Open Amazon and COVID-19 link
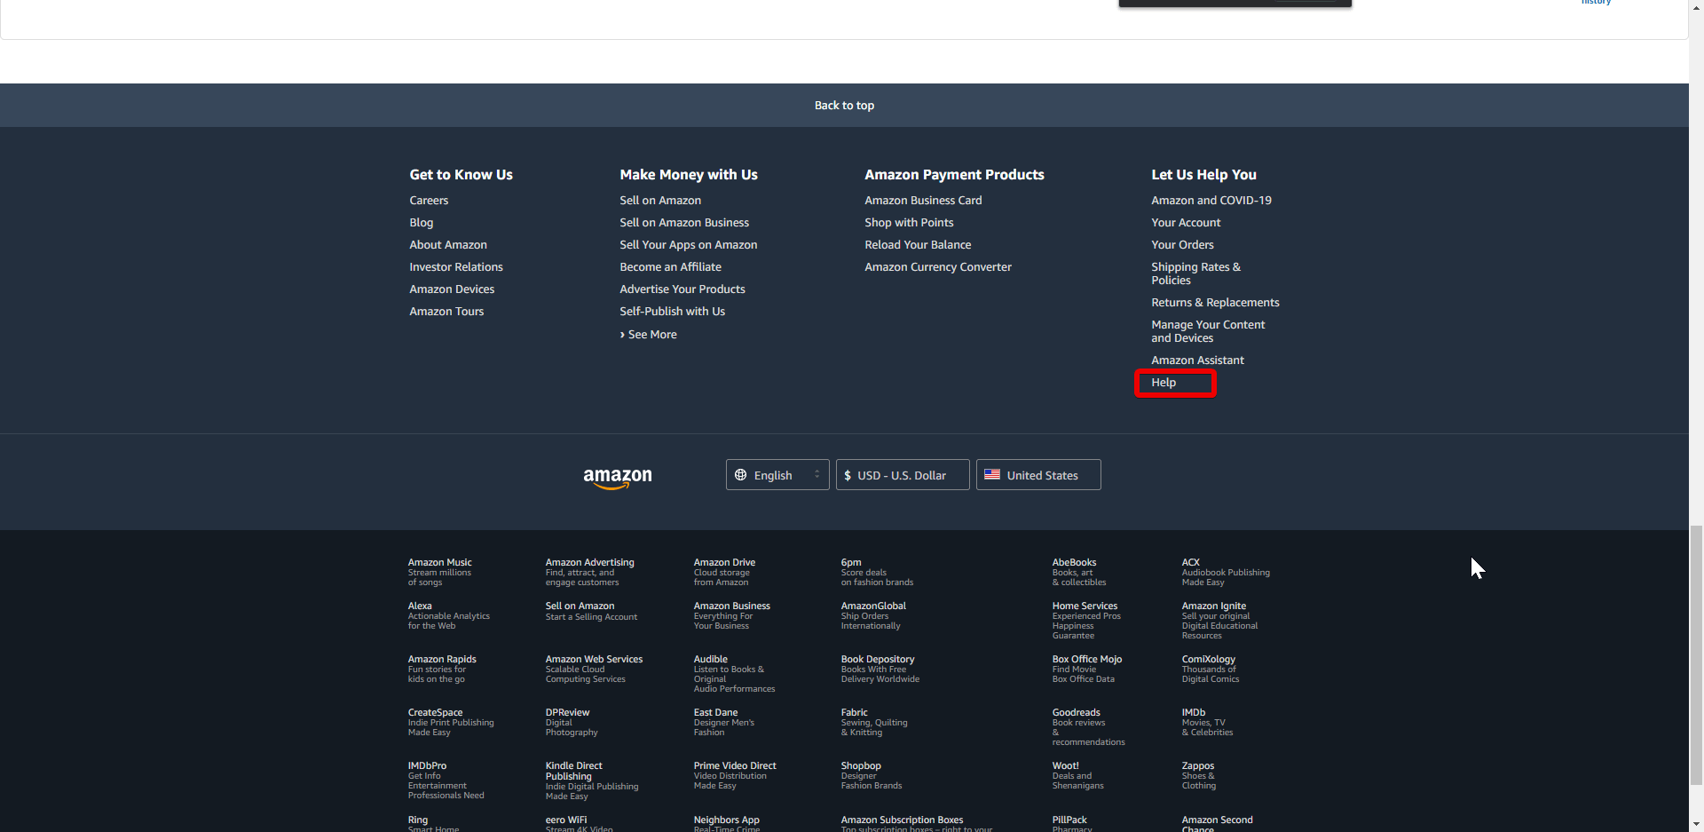 1211,201
